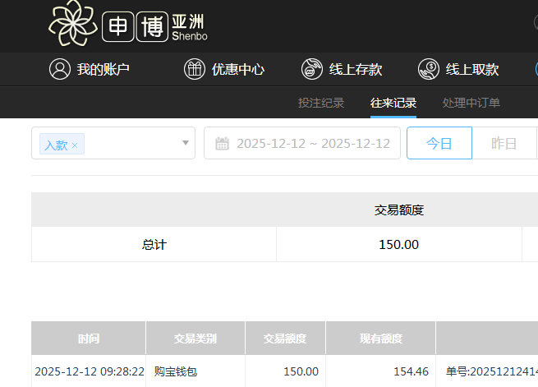Viewport: 538px width, 387px height.
Task: Filter records by 今日
Action: point(439,143)
